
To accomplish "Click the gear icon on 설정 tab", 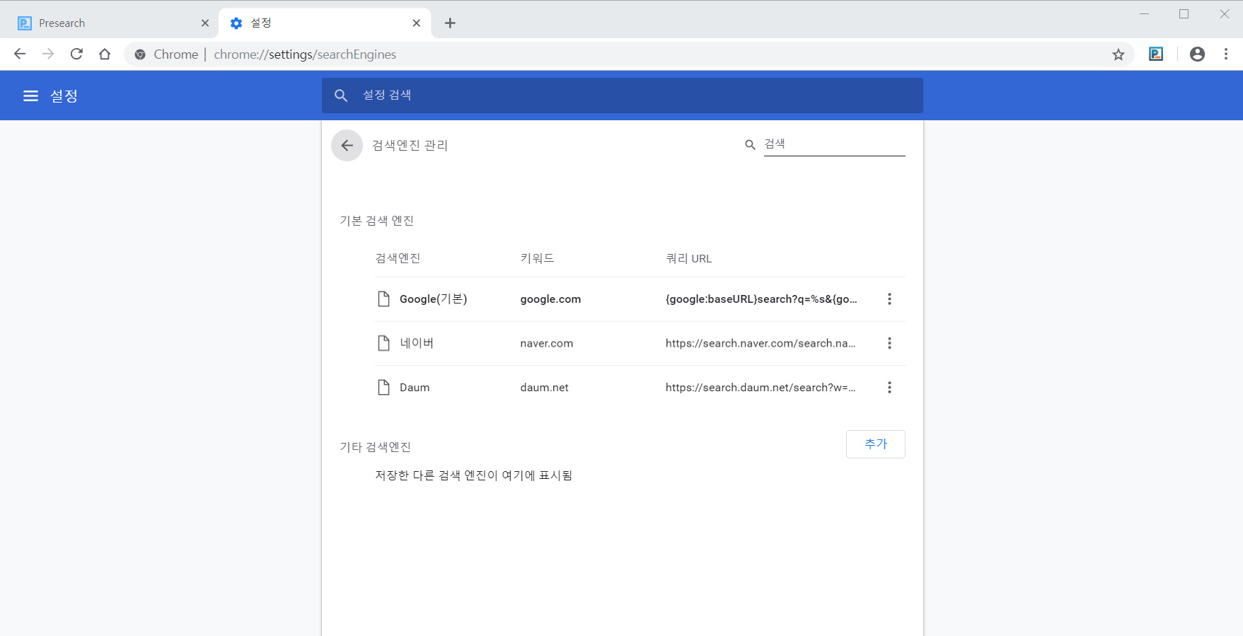I will [236, 23].
